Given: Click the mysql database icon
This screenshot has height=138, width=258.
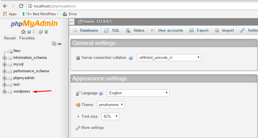Looking at the screenshot, I should [x=10, y=65].
